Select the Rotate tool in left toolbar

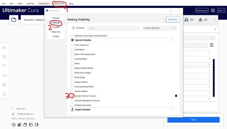[x=5, y=66]
